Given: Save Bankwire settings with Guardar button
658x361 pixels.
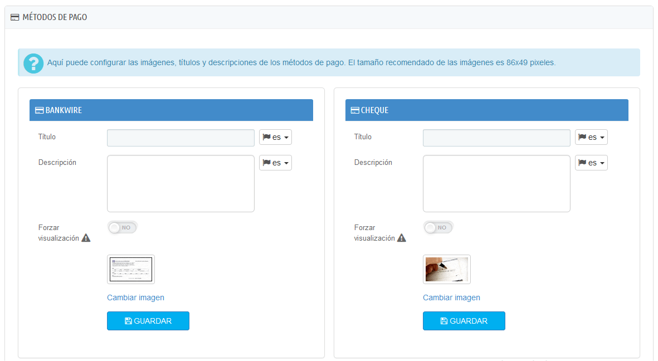Looking at the screenshot, I should pyautogui.click(x=148, y=321).
